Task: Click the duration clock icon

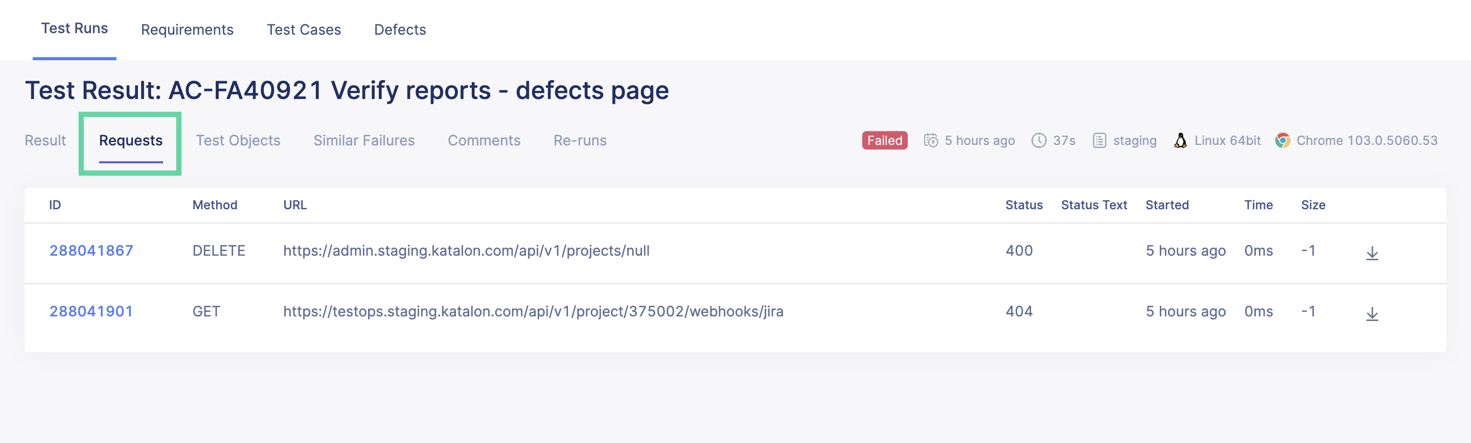Action: [1038, 140]
